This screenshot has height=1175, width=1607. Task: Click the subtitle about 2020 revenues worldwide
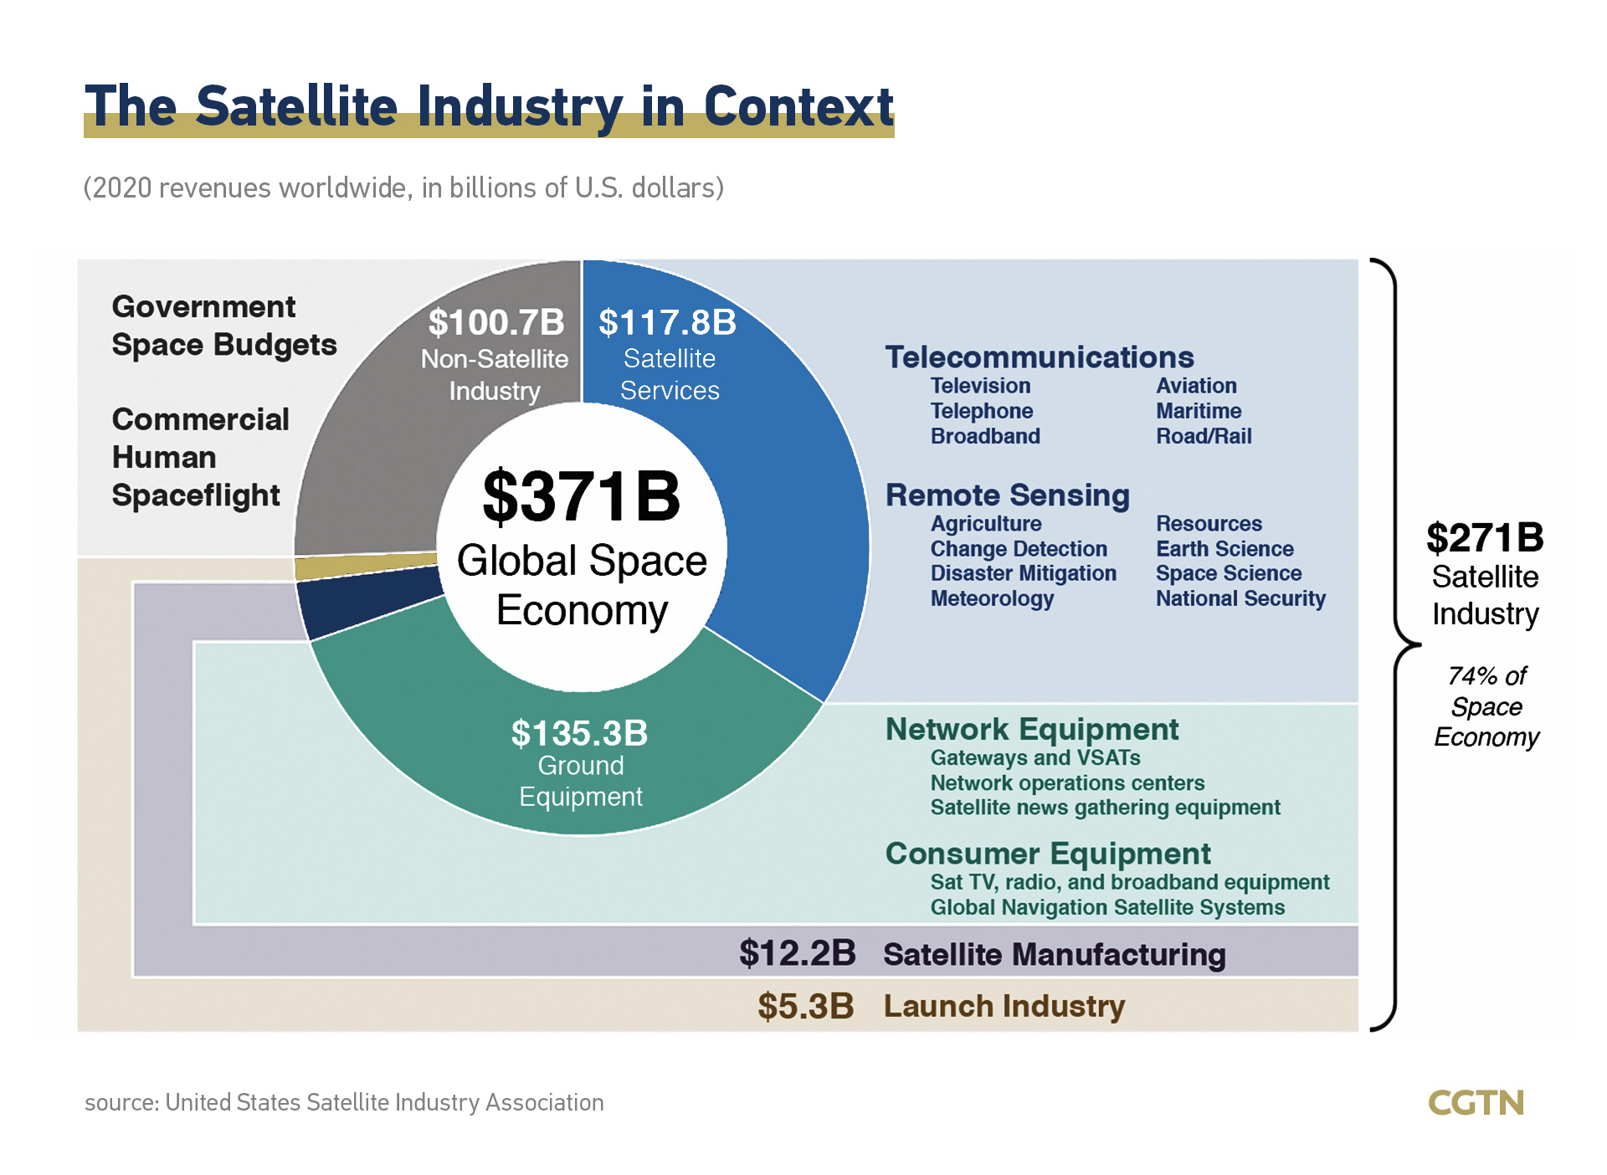pos(403,187)
